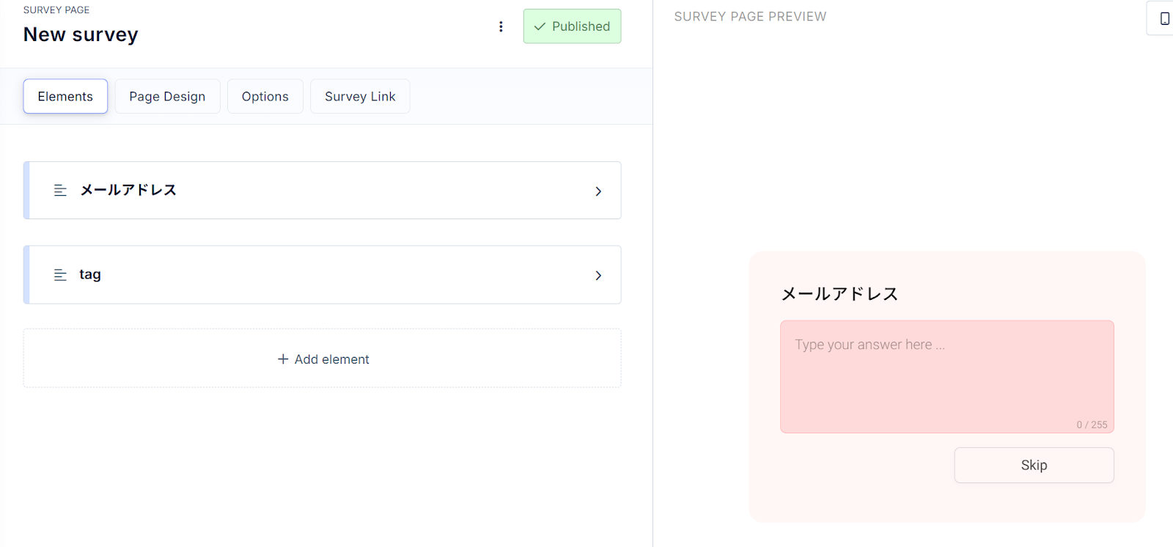Open the three-dot survey options menu
Screen dimensions: 1173x547
click(501, 26)
